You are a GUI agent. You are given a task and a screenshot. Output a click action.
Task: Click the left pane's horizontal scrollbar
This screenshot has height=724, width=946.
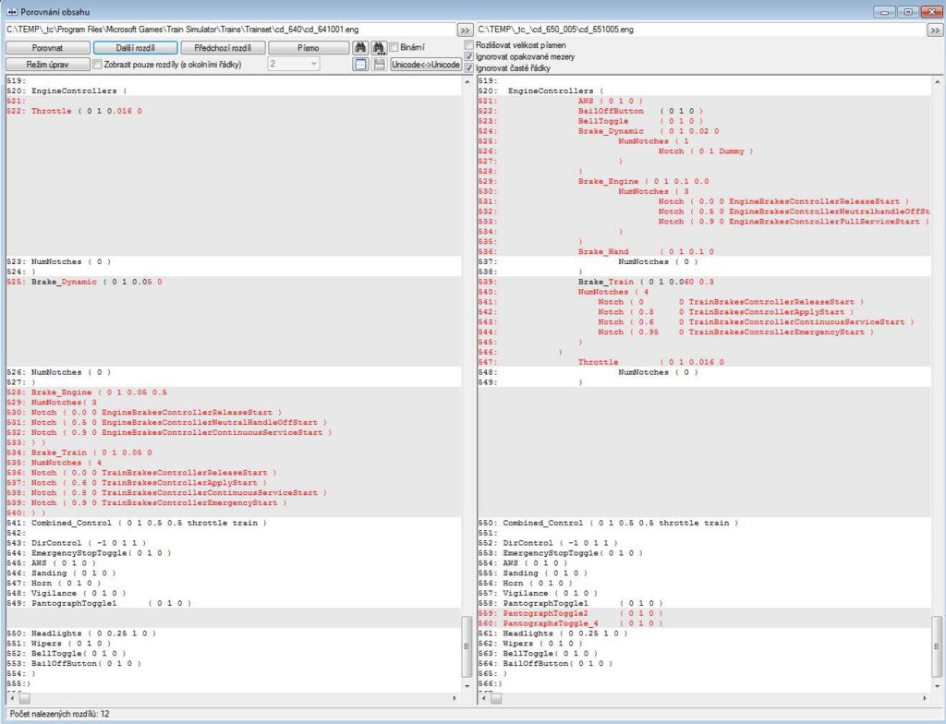point(231,699)
